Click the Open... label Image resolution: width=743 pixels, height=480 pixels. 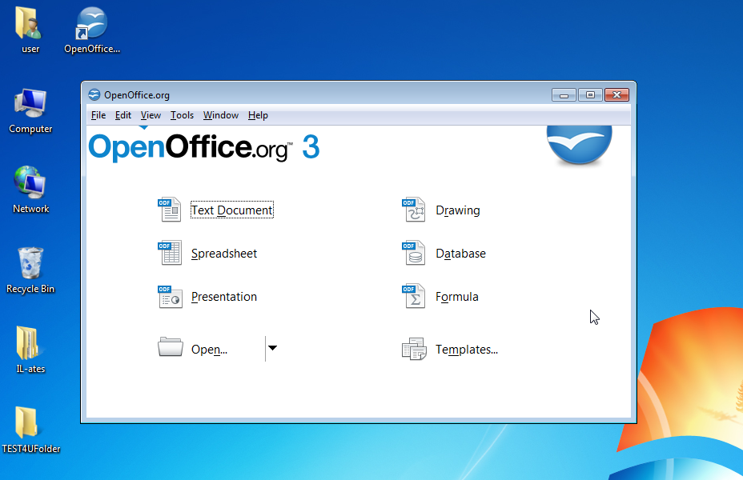coord(209,350)
